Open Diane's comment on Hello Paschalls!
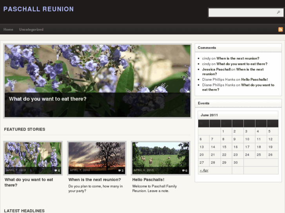The height and width of the screenshot is (213, 285). click(254, 79)
